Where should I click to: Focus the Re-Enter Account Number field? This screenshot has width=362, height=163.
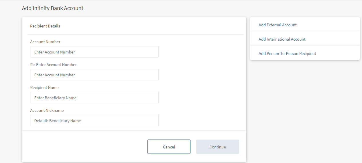click(x=94, y=75)
